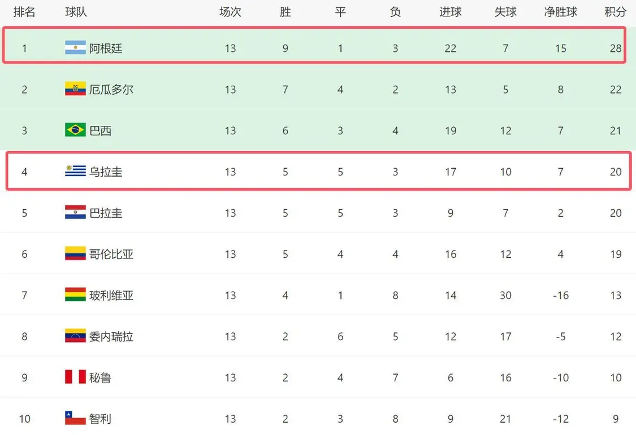Image resolution: width=636 pixels, height=435 pixels.
Task: Click the Brazil flag icon
Action: click(75, 130)
